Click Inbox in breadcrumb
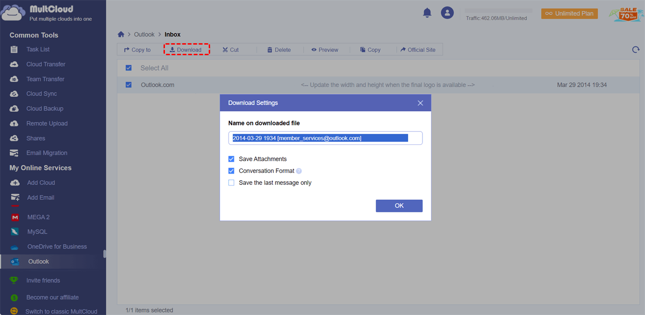Viewport: 645px width, 315px height. [172, 34]
